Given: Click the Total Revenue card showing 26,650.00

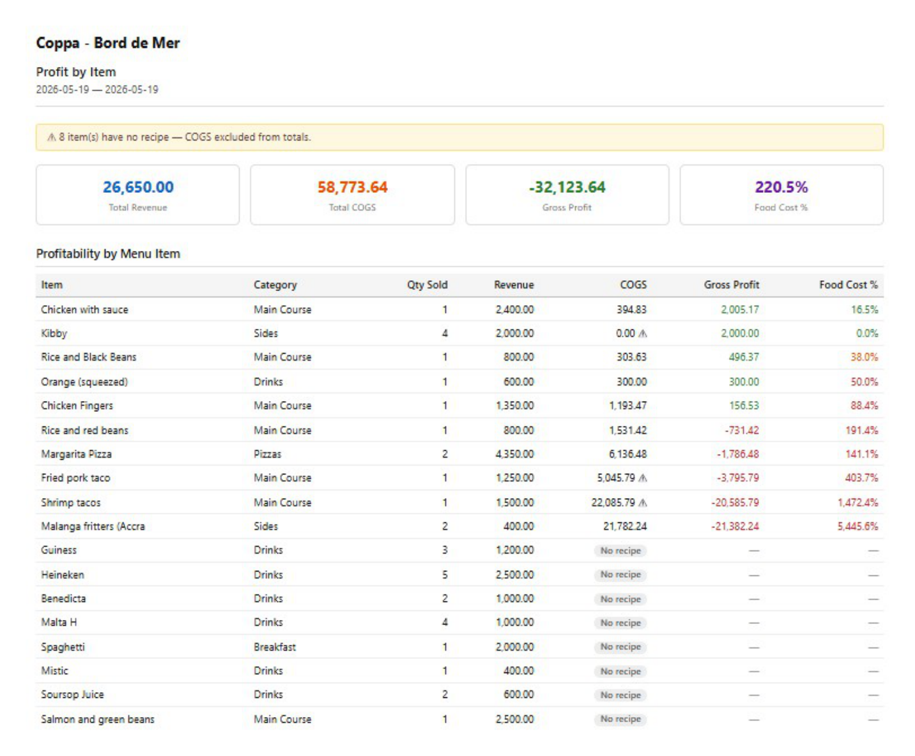Looking at the screenshot, I should point(138,195).
